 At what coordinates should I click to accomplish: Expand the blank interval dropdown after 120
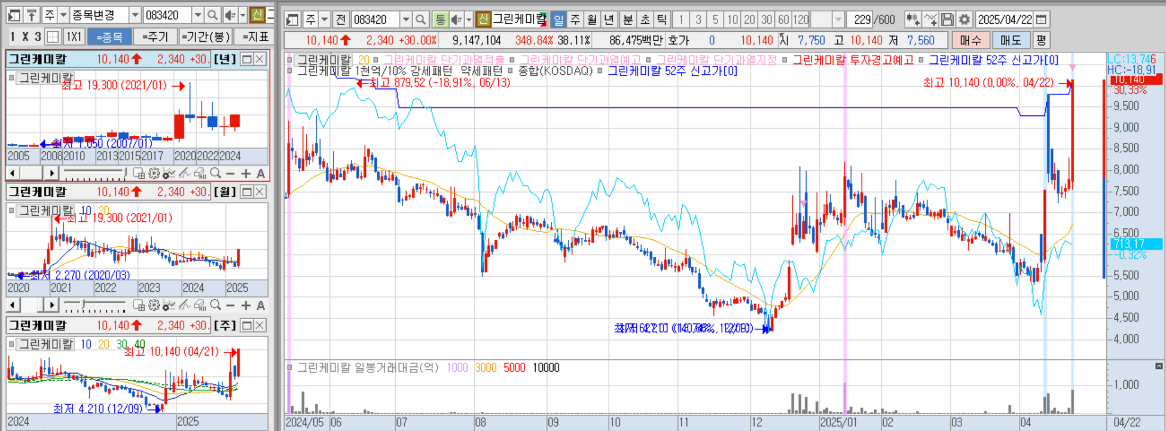[838, 20]
